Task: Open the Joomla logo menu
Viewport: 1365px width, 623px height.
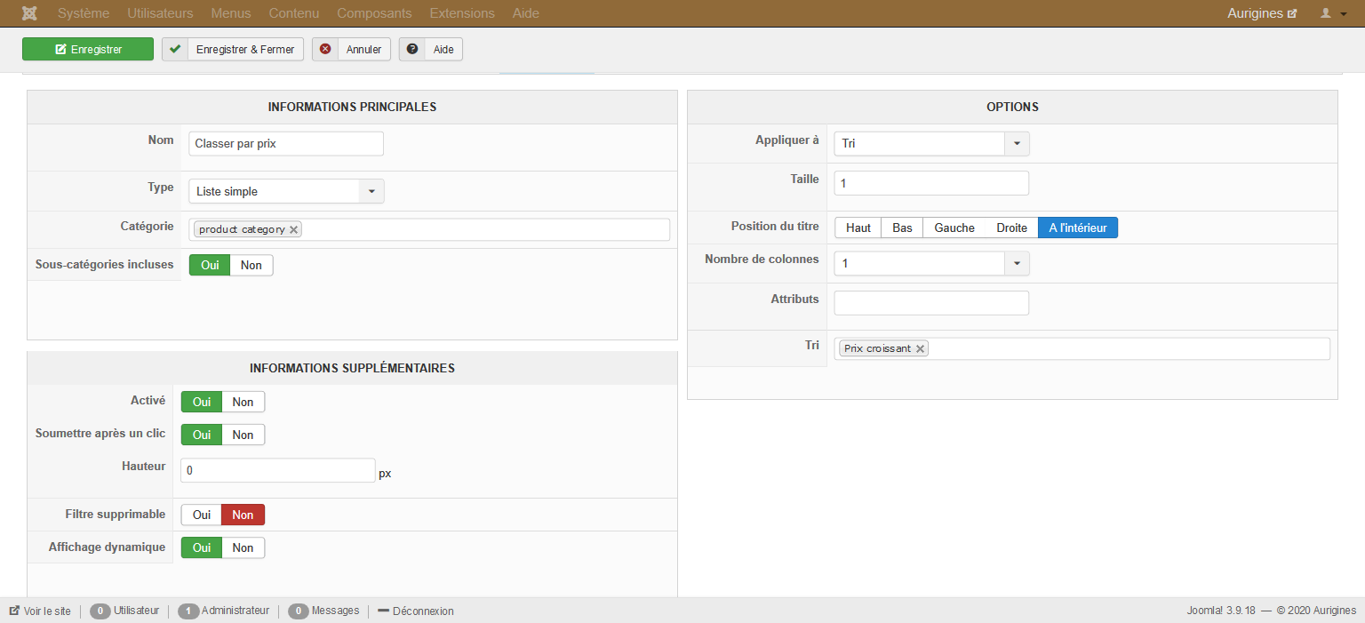Action: point(29,13)
